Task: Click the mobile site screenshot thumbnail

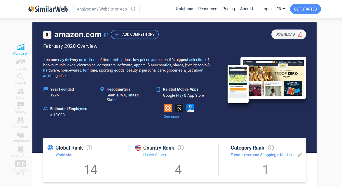Action: point(238,84)
